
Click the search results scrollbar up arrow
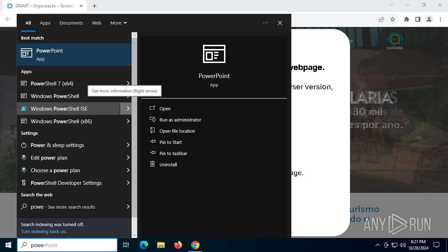click(x=134, y=35)
